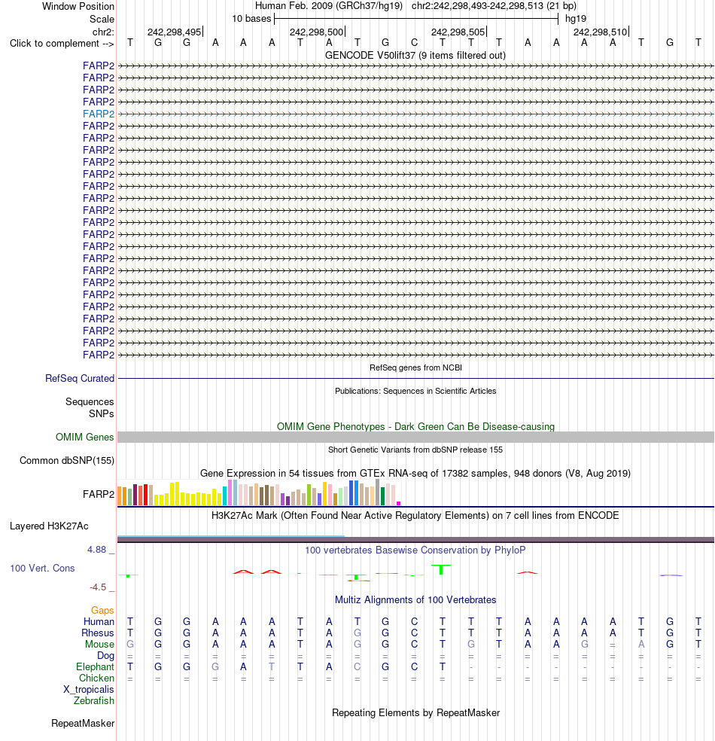The image size is (715, 741).
Task: Click the 'Layered H3K27Ac' track label
Action: 49,526
